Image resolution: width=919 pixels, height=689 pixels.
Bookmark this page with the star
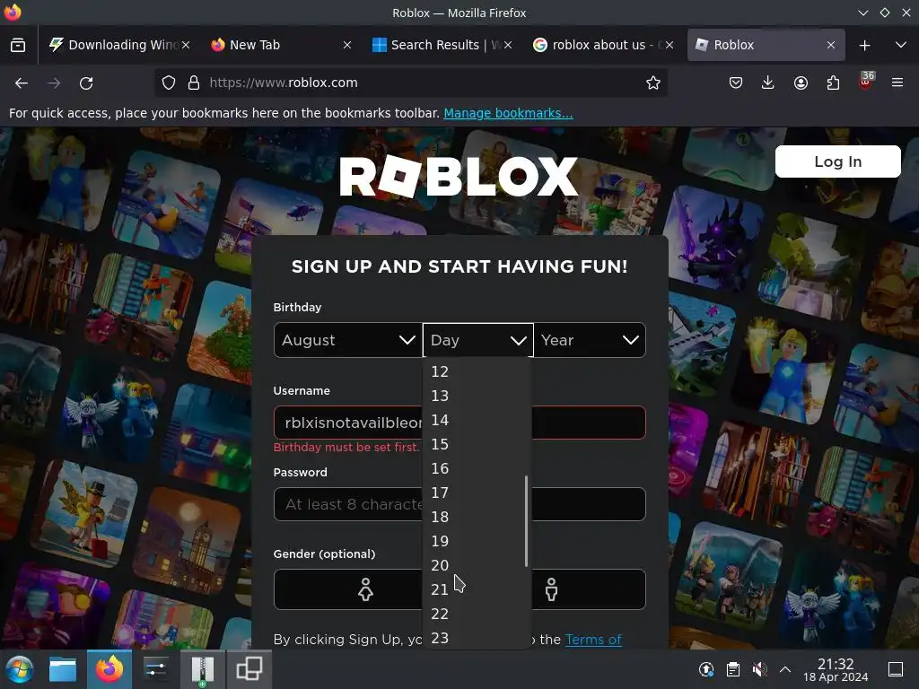(x=653, y=83)
